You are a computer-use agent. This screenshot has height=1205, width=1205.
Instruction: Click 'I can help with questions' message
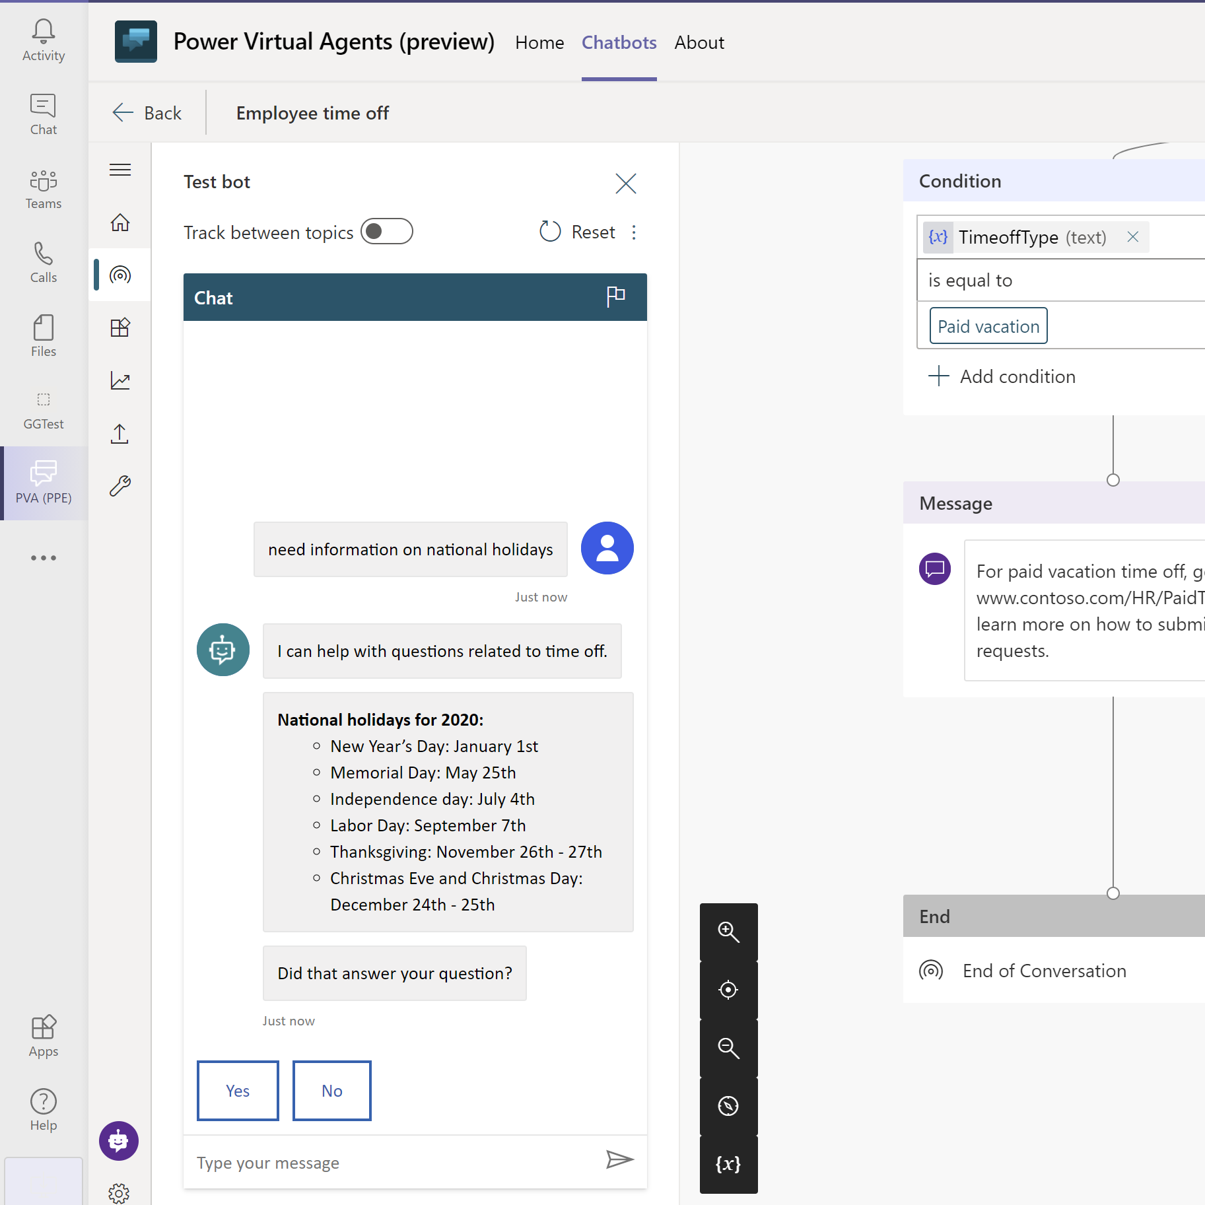click(x=442, y=651)
